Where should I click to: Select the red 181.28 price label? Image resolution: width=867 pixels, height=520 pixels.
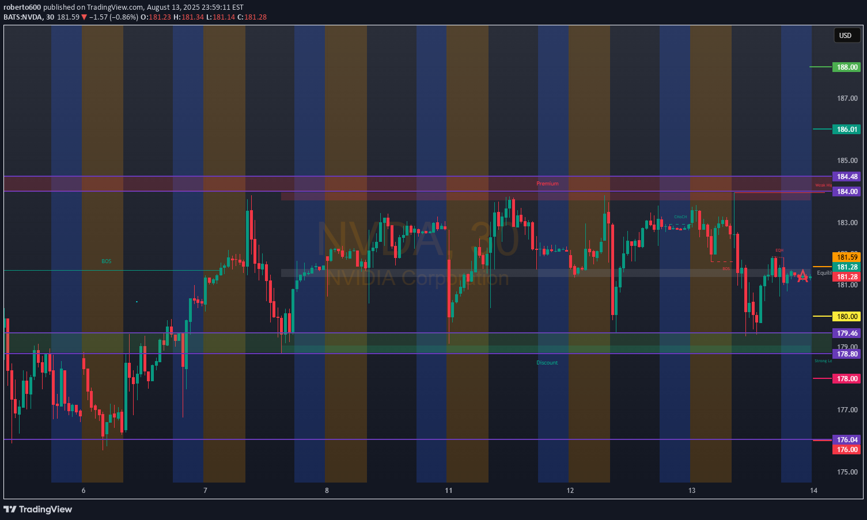point(847,277)
